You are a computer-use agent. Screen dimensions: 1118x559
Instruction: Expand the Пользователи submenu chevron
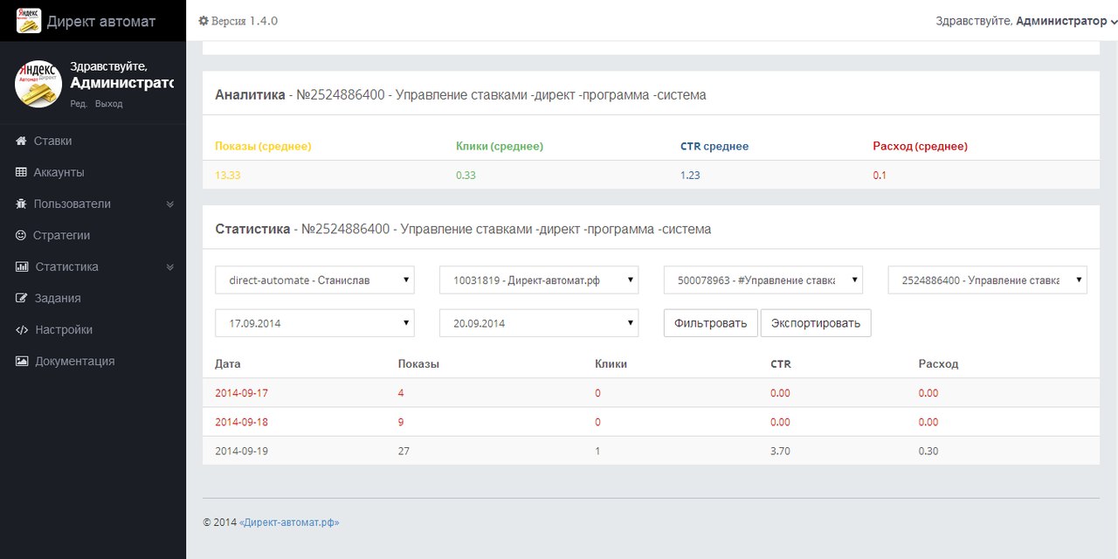(x=170, y=204)
